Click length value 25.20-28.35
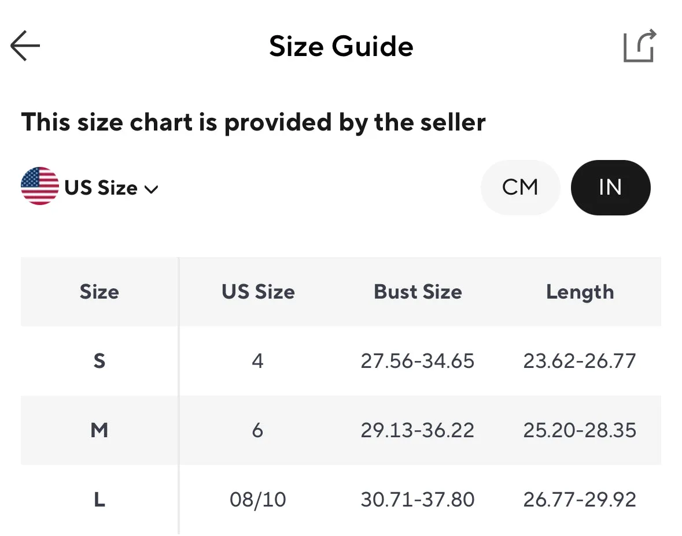 (x=580, y=430)
